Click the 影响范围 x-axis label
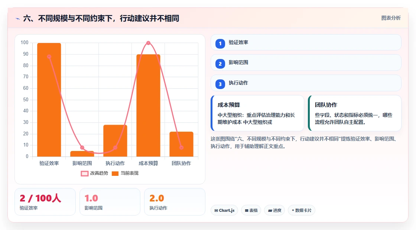Viewport: 416px width, 230px height. [x=82, y=163]
